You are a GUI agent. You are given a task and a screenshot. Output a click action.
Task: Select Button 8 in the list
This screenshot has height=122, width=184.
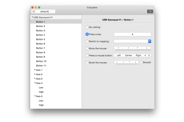56,52
